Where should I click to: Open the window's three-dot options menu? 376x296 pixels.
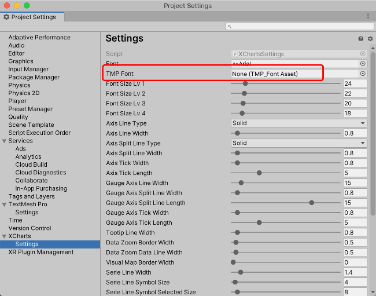(368, 17)
